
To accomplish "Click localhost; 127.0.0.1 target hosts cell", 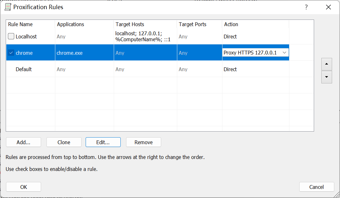I will [143, 37].
